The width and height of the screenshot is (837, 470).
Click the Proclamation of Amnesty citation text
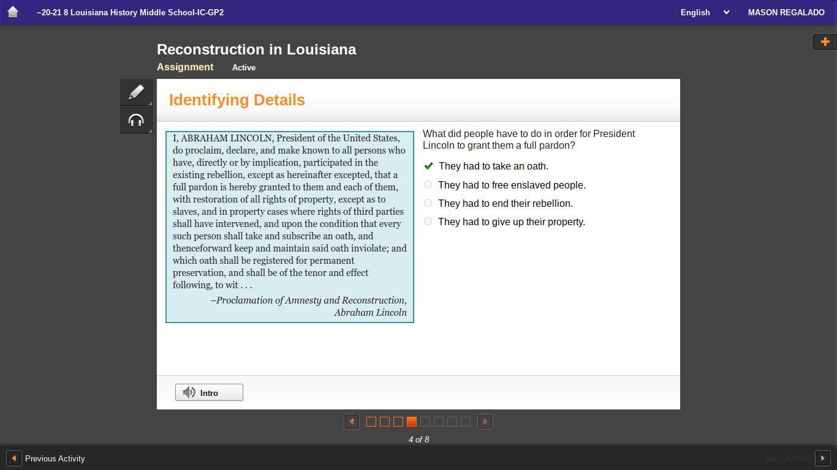pyautogui.click(x=309, y=306)
